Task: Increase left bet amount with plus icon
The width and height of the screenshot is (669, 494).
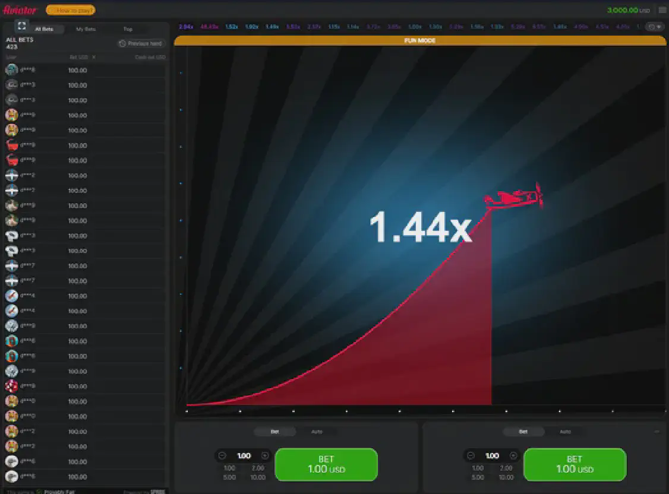Action: pos(265,455)
